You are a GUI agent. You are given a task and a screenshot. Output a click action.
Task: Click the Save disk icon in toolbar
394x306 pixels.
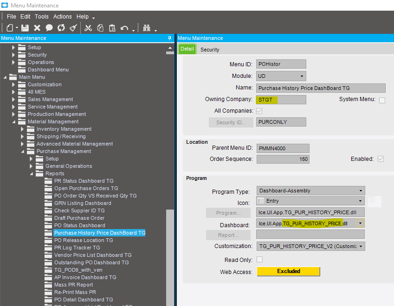[x=25, y=28]
